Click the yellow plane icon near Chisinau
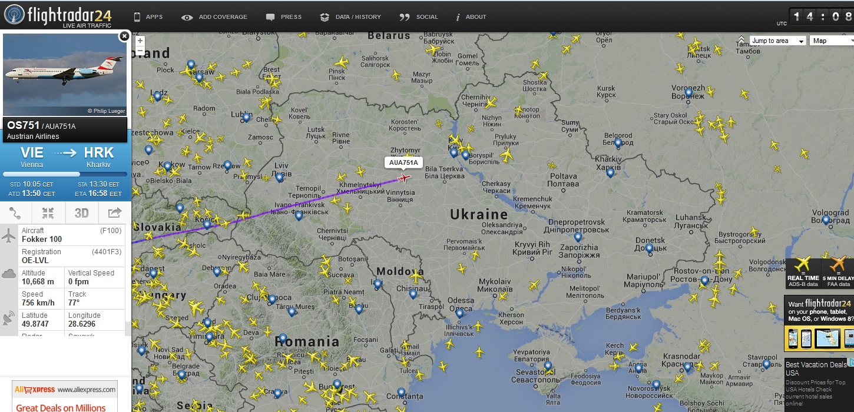Image resolution: width=854 pixels, height=412 pixels. (x=416, y=275)
